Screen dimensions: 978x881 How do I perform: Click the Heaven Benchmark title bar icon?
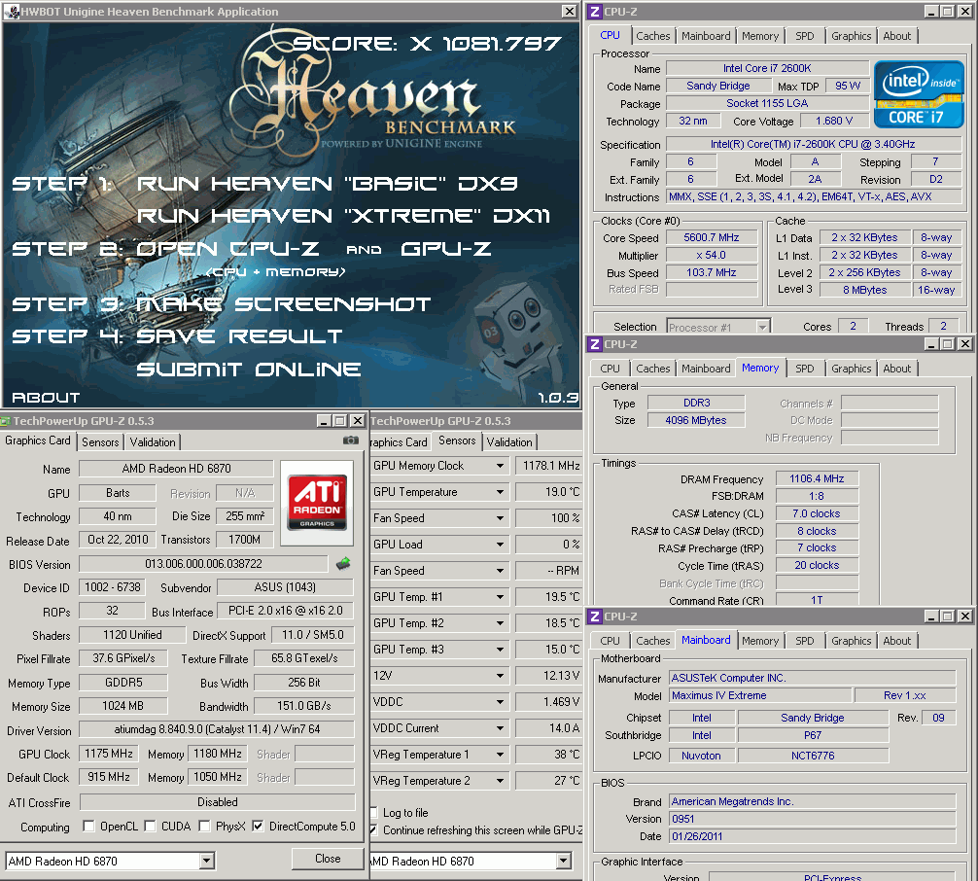[12, 12]
